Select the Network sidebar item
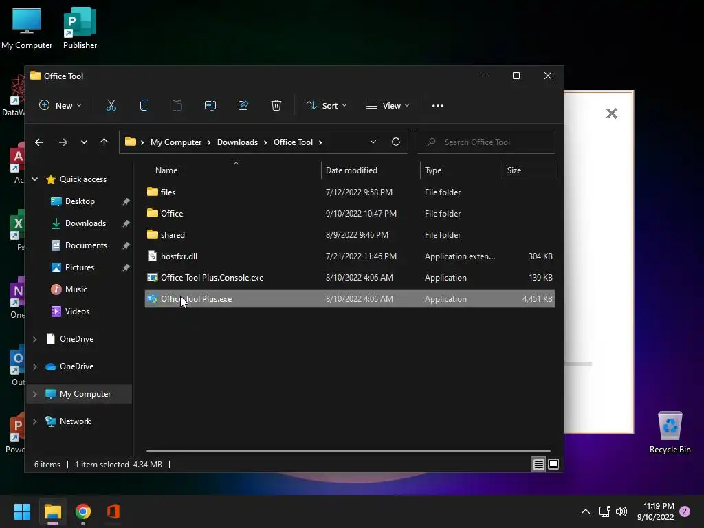 click(x=75, y=421)
